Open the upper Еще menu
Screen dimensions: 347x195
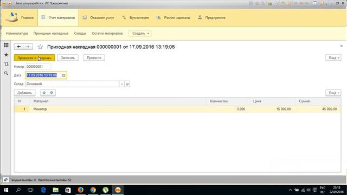point(333,58)
